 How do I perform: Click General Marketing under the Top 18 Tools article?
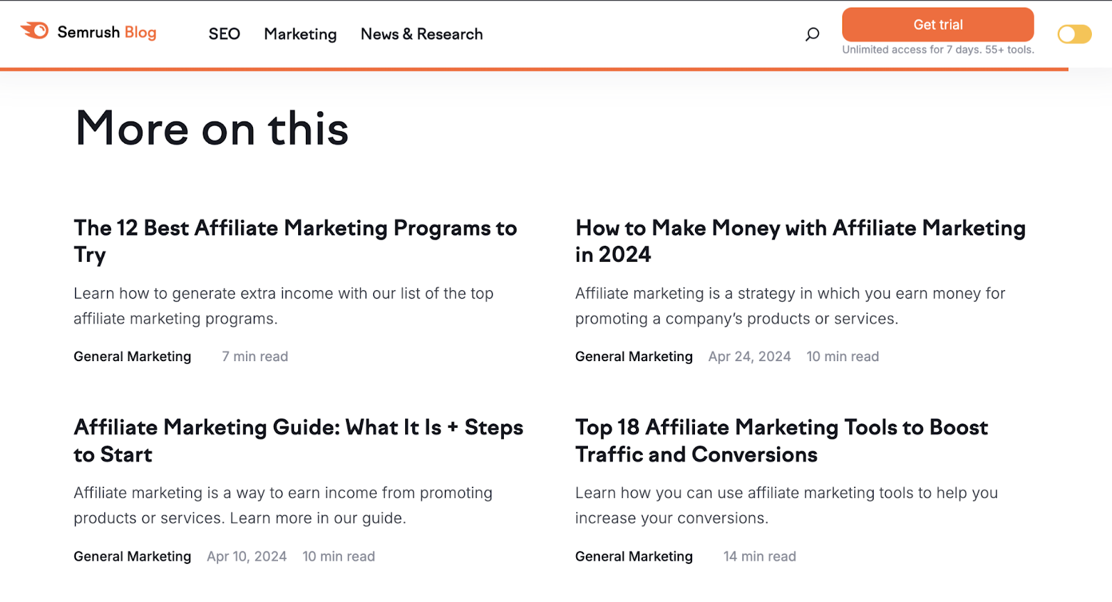(633, 555)
